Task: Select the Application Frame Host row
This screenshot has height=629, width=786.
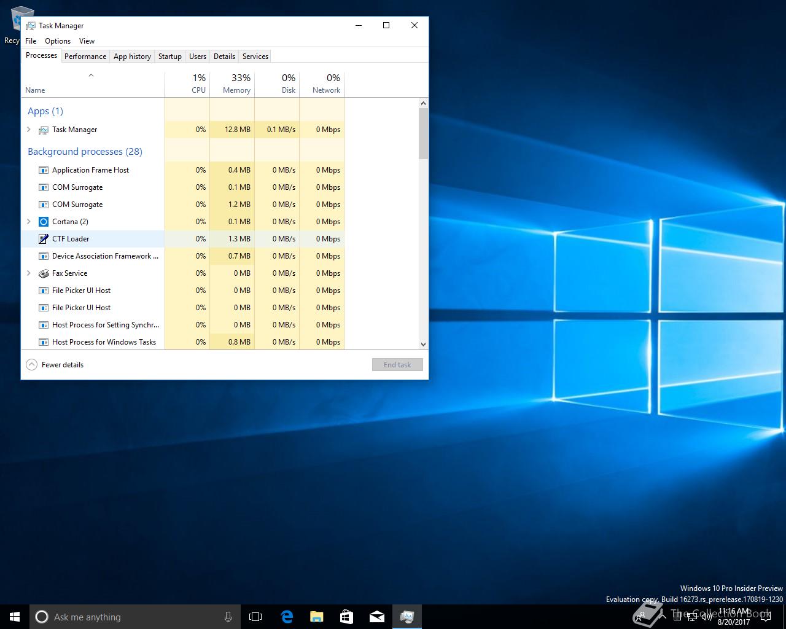Action: [183, 170]
